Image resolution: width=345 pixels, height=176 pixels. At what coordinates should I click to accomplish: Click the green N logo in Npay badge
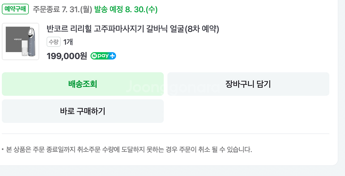click(x=94, y=56)
